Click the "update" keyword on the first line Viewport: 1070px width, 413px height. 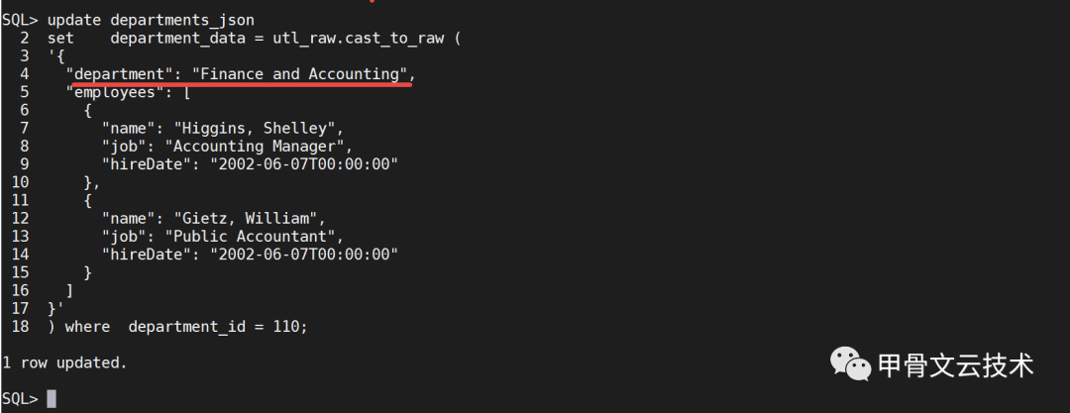pos(74,20)
